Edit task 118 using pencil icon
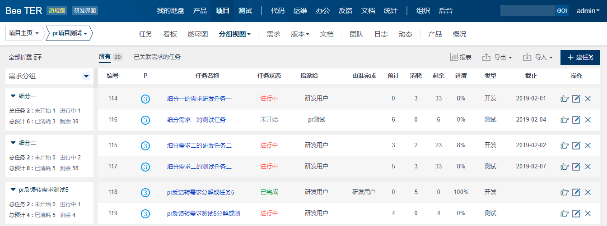 coord(576,192)
